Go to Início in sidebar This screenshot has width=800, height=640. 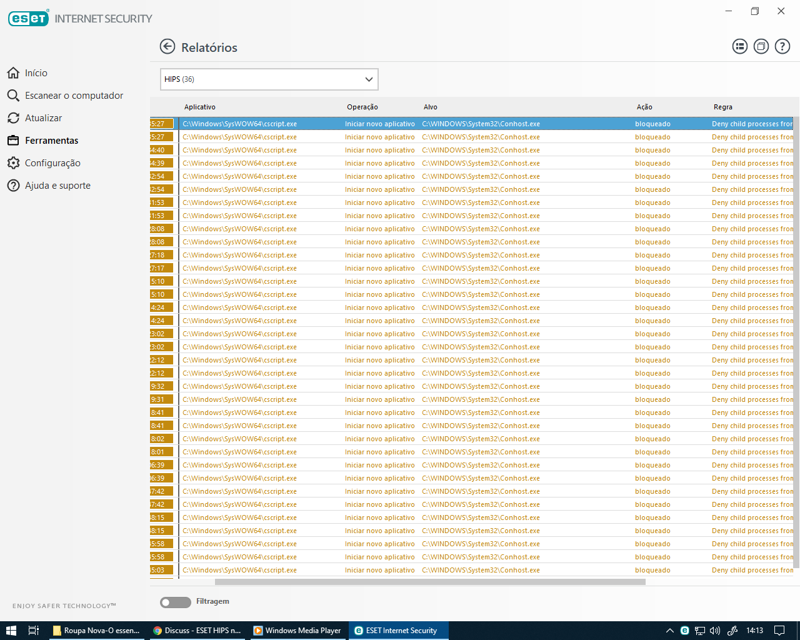pyautogui.click(x=36, y=73)
